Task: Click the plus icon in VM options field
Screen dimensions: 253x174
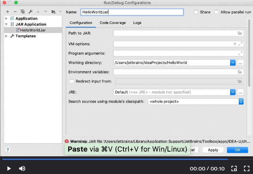Action: (x=235, y=44)
